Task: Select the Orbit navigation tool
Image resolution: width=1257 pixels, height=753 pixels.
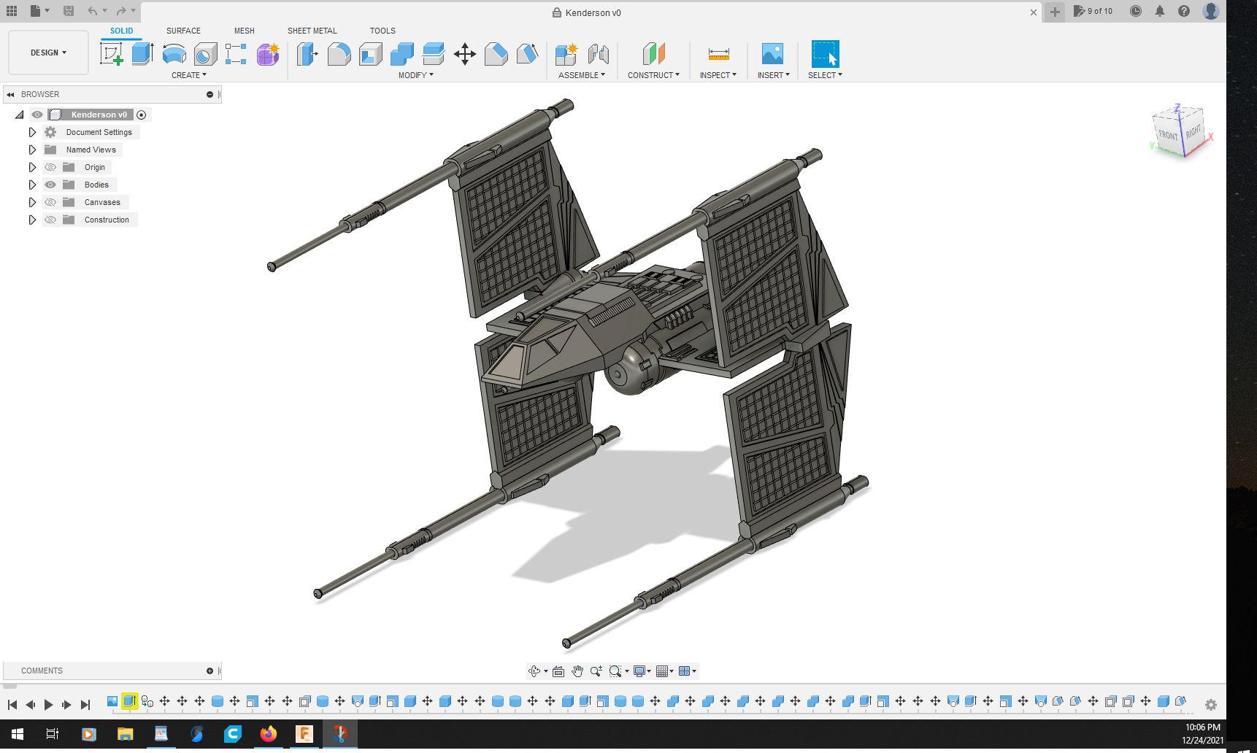Action: coord(534,671)
